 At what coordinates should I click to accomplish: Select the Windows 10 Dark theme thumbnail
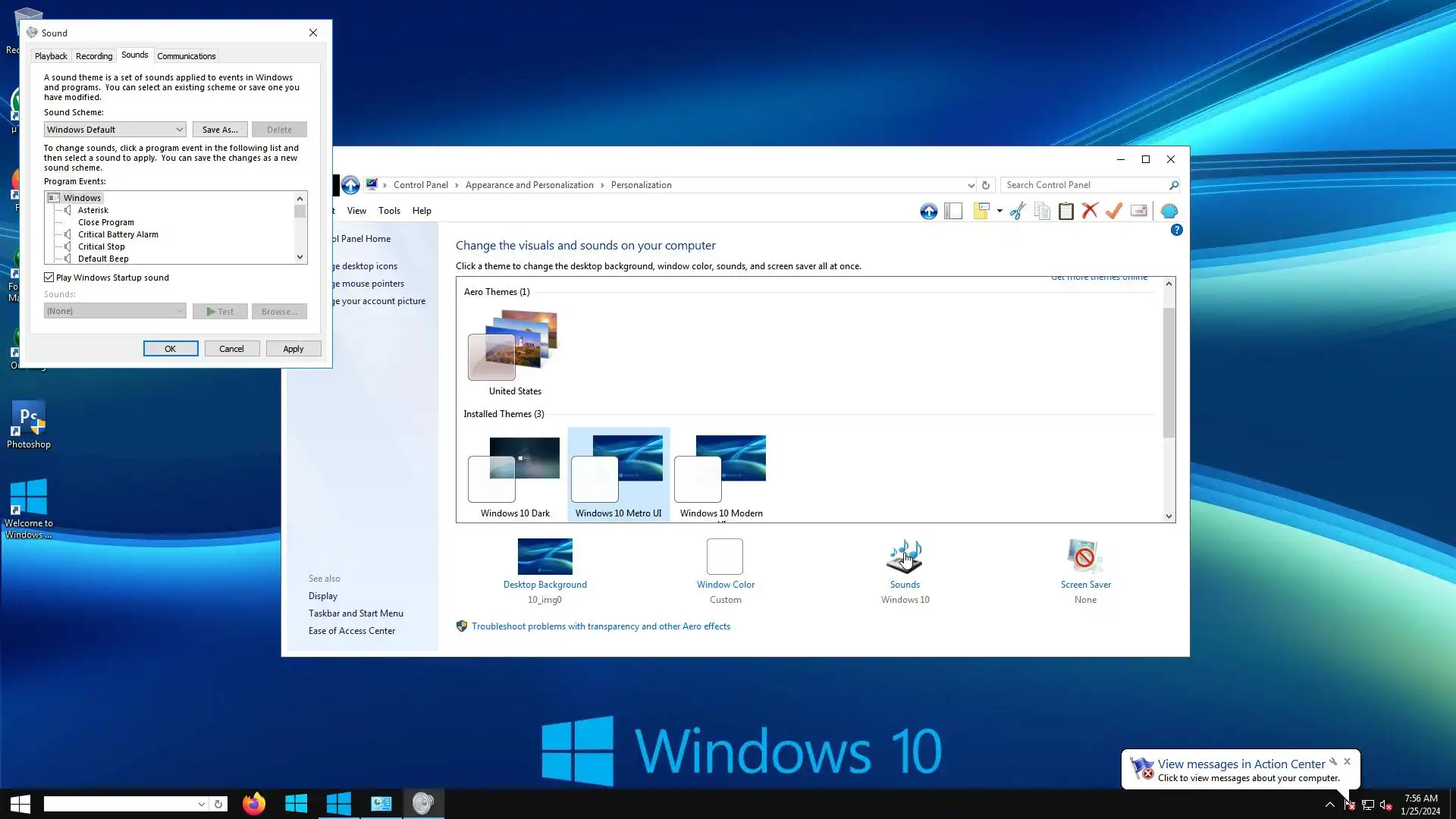(514, 470)
